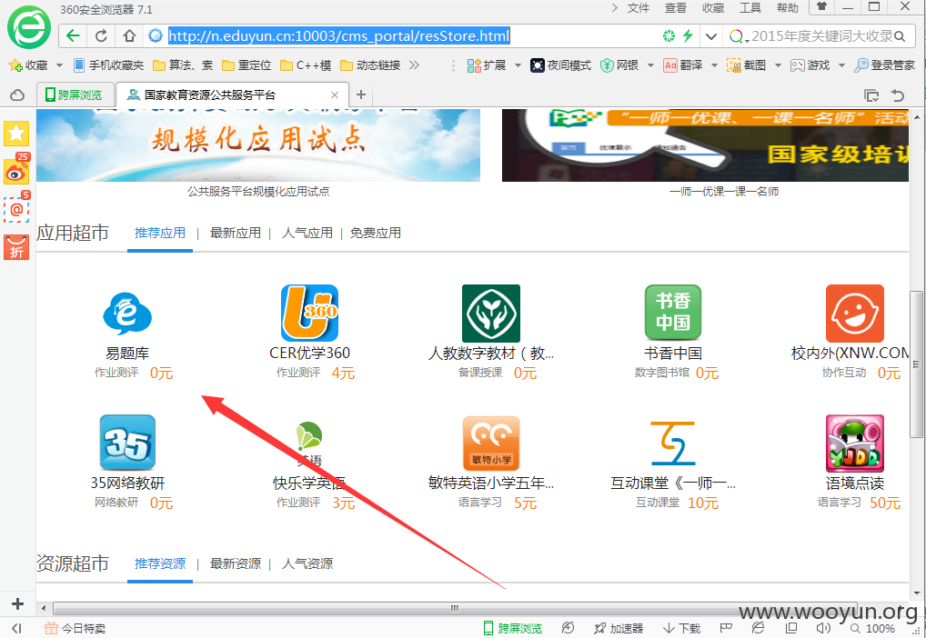This screenshot has height=638, width=926.
Task: Click the 规模化应用试点 banner image
Action: 258,145
